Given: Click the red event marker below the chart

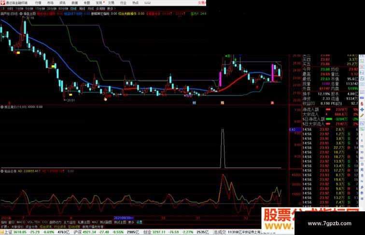Looking at the screenshot, I should (272, 103).
